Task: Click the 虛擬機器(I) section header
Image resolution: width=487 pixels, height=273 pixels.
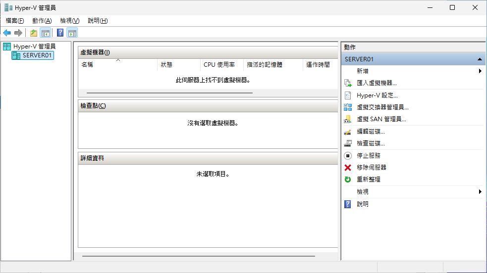Action: point(208,52)
